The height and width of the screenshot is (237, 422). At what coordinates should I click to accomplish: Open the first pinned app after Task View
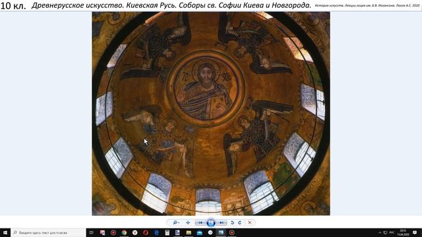pyautogui.click(x=103, y=232)
